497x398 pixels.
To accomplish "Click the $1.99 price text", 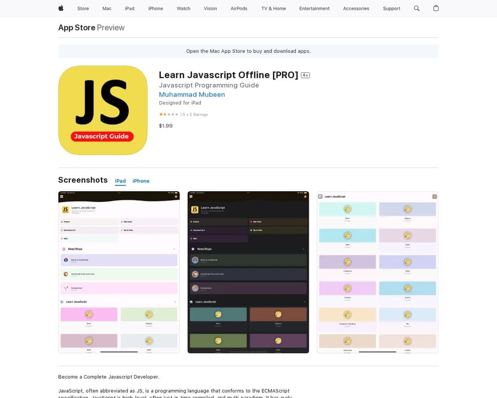I will [x=166, y=126].
